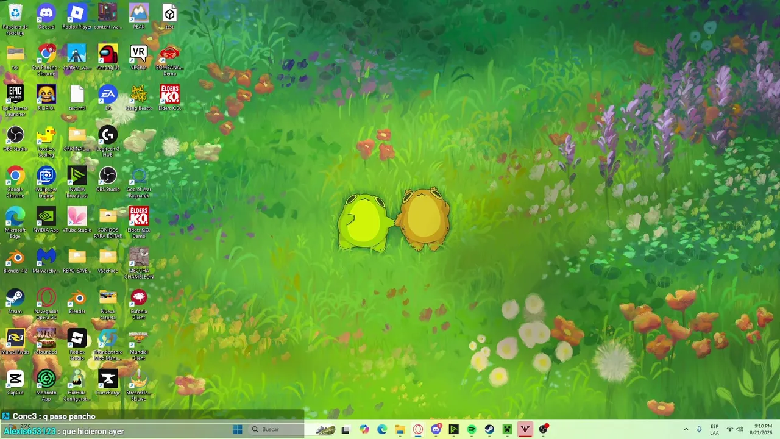Click the microphone icon in system tray

699,429
